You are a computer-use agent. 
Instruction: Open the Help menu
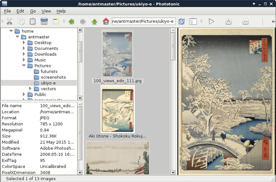[x=61, y=11]
